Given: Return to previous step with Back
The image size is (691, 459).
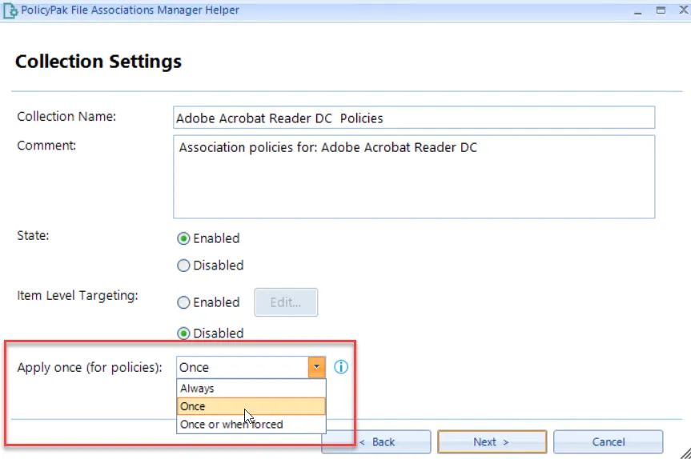Looking at the screenshot, I should (376, 442).
